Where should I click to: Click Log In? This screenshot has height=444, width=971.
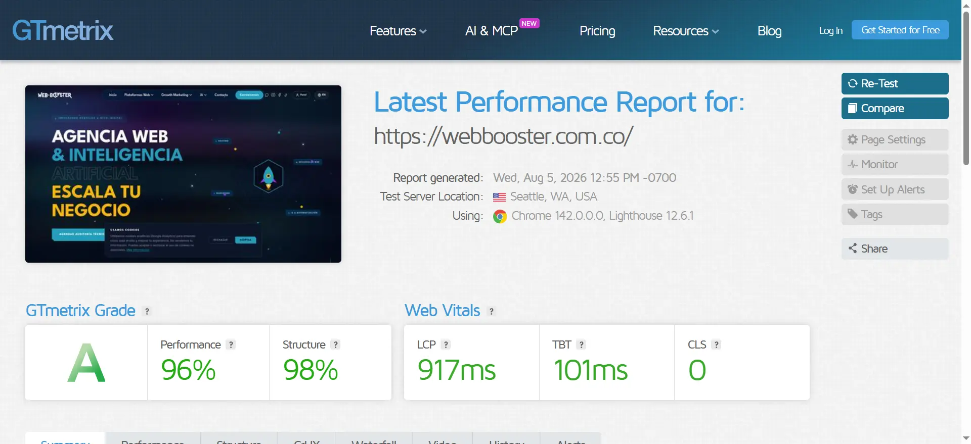tap(830, 30)
